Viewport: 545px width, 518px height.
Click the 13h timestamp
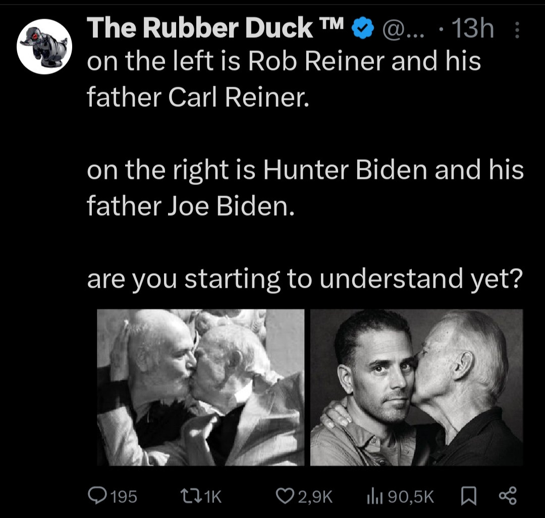472,29
